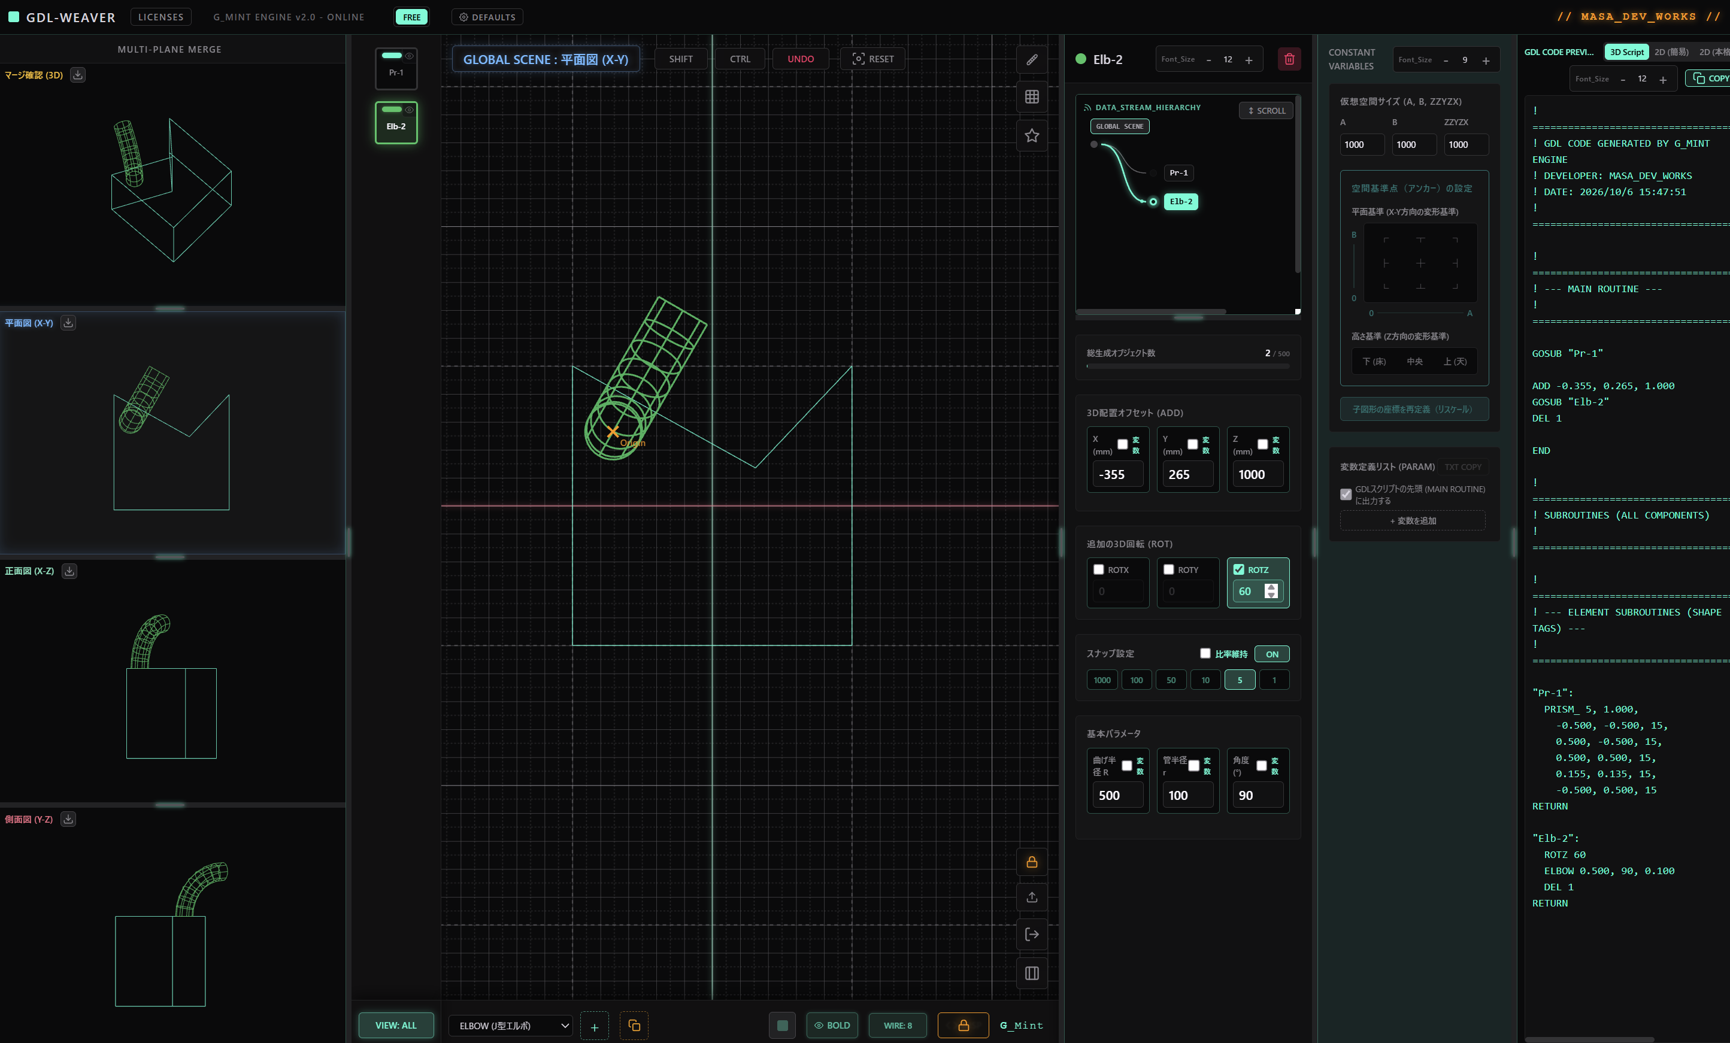Click the VIEW: ALL button

pyautogui.click(x=395, y=1025)
